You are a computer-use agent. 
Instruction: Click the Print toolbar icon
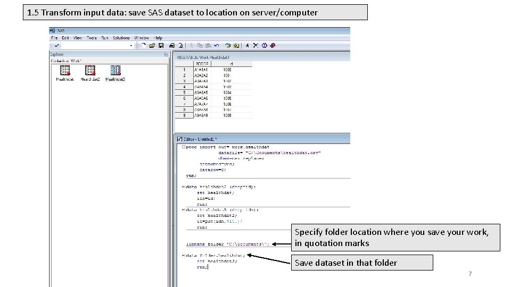172,46
